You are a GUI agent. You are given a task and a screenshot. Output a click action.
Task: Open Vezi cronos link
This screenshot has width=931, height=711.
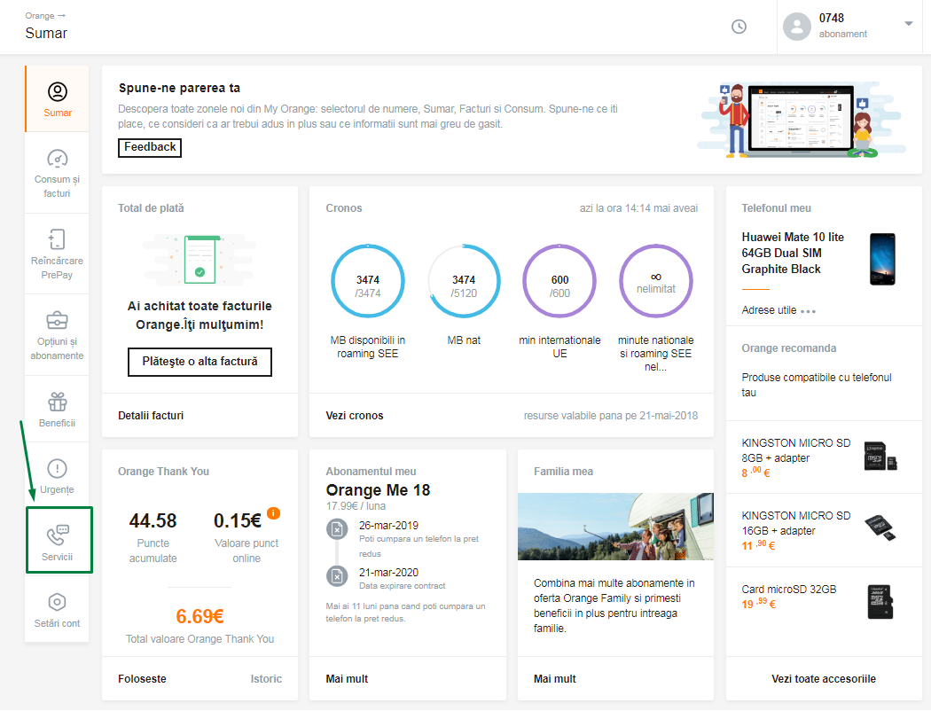click(355, 416)
